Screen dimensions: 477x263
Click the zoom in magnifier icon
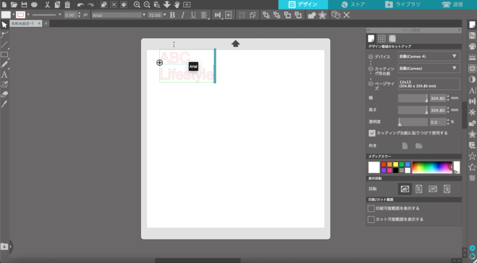(137, 5)
